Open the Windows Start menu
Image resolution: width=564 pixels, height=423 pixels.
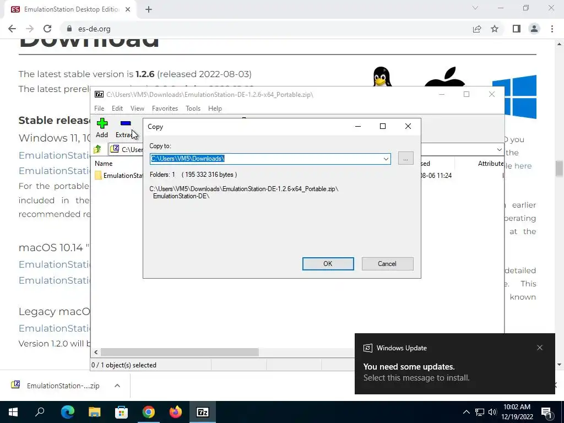(13, 412)
